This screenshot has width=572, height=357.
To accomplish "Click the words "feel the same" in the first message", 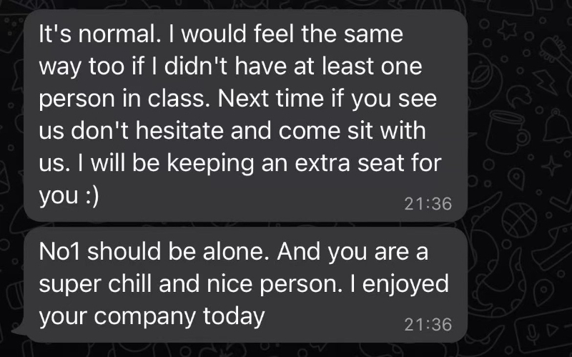I will pyautogui.click(x=333, y=34).
